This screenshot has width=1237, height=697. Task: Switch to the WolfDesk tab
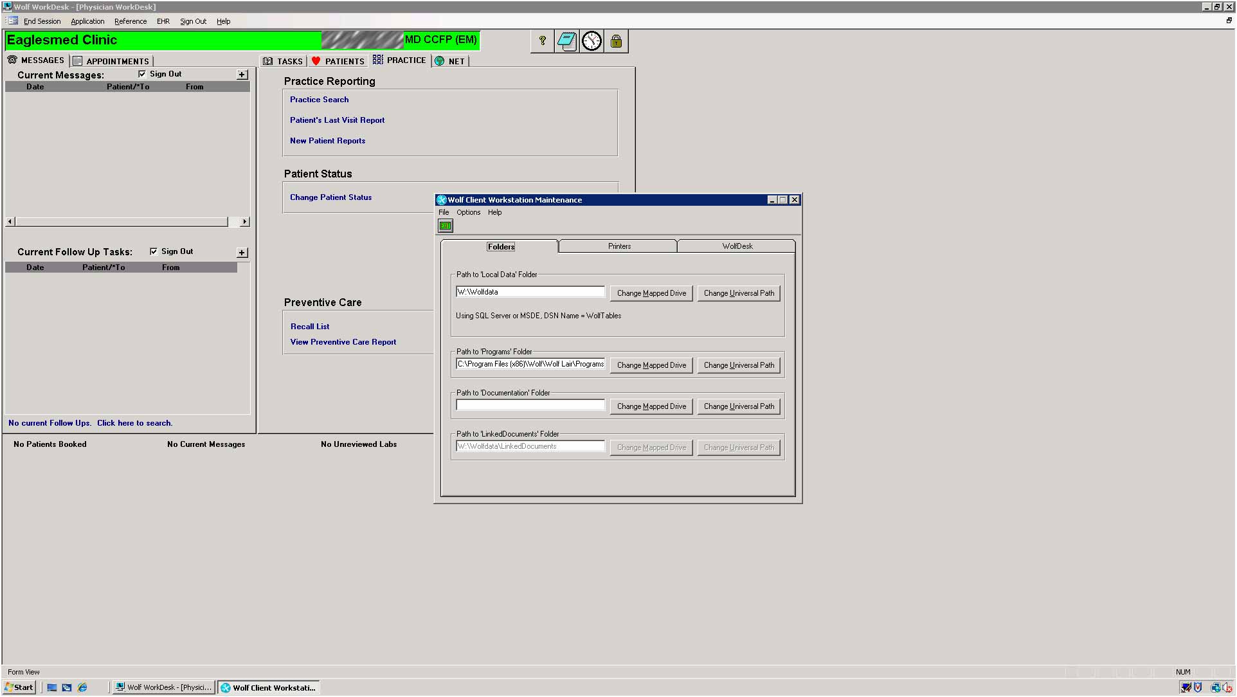pos(737,246)
